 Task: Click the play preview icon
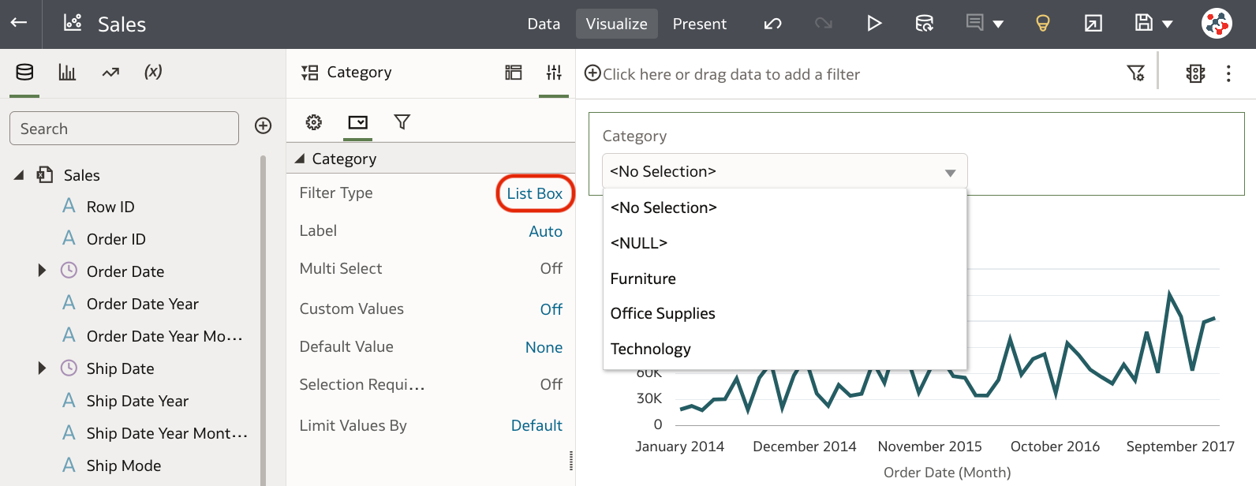873,24
